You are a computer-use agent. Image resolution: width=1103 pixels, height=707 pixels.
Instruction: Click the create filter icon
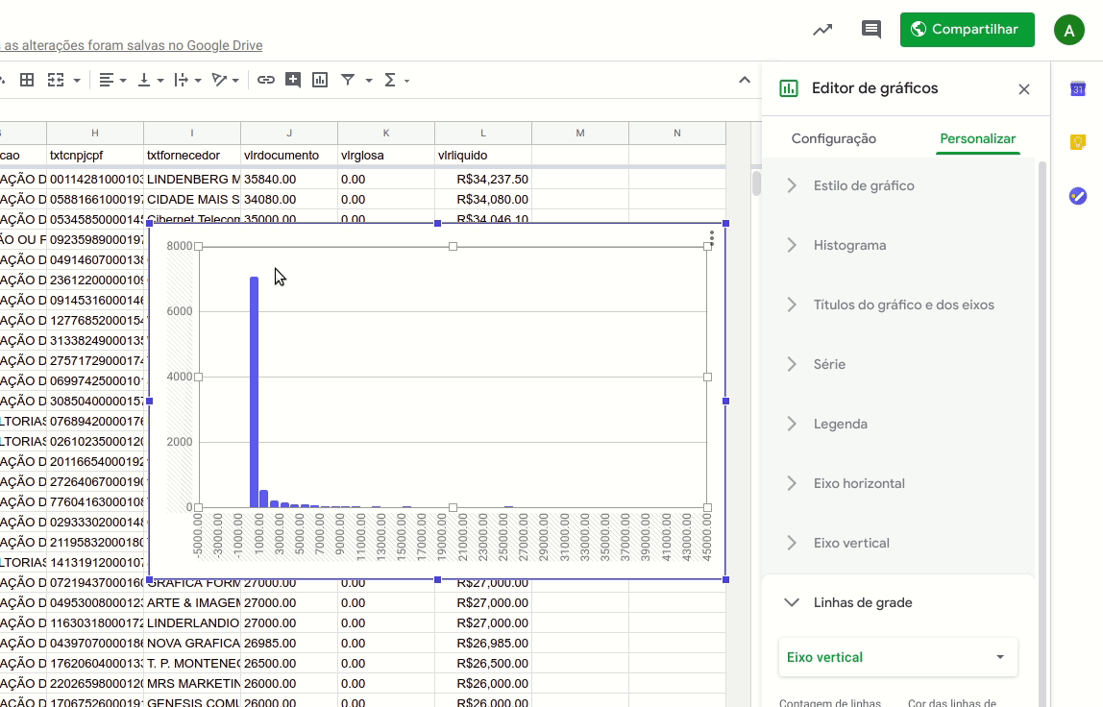pyautogui.click(x=348, y=81)
